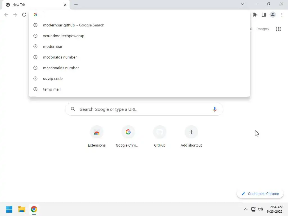Show hidden tray icons with the chevron
The width and height of the screenshot is (288, 216).
point(246,209)
